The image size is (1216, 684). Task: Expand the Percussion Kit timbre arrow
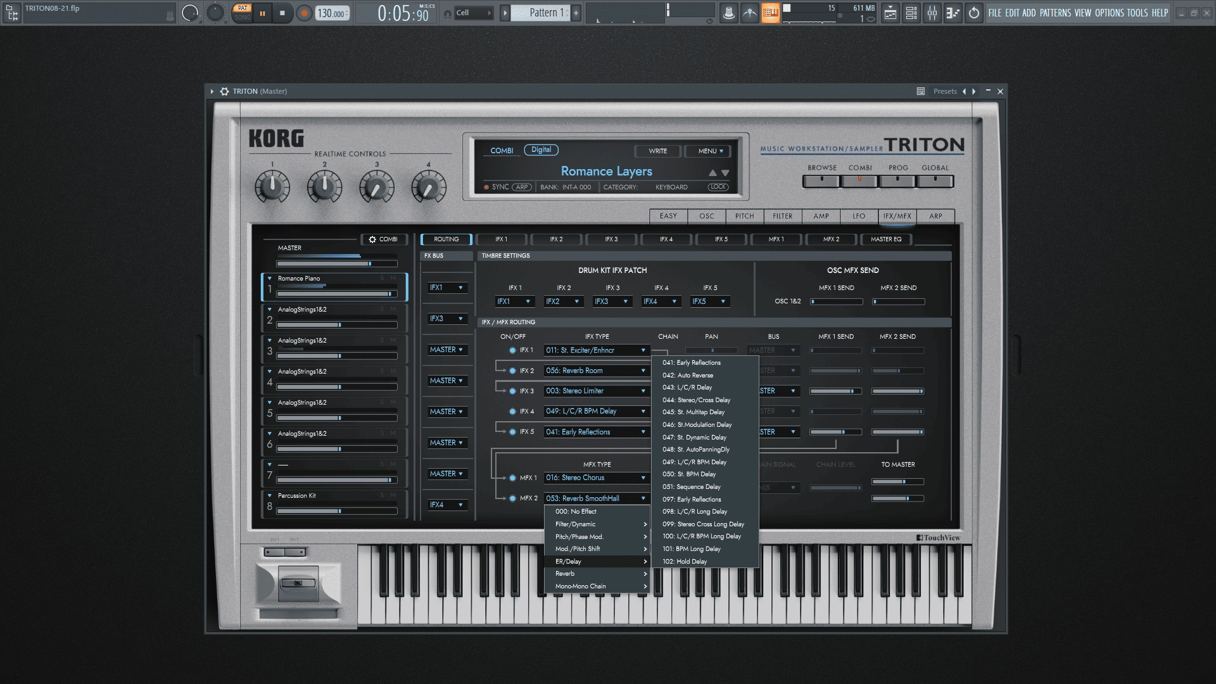pyautogui.click(x=270, y=495)
